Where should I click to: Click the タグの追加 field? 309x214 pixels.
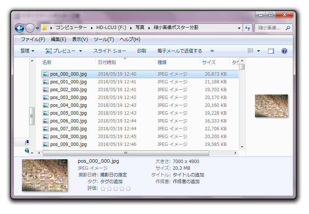[x=111, y=182]
